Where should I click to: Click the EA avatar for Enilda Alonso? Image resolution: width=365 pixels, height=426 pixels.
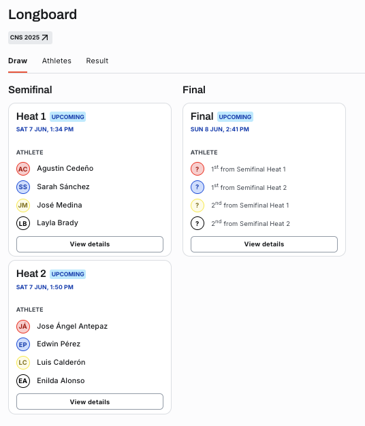[x=23, y=381]
